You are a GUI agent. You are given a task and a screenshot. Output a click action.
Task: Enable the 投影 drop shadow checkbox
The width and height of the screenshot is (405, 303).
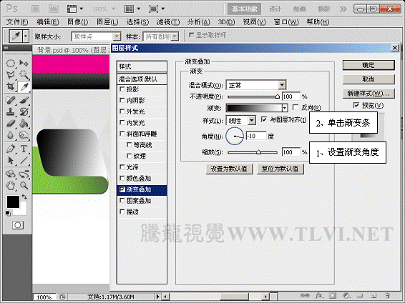[x=122, y=89]
